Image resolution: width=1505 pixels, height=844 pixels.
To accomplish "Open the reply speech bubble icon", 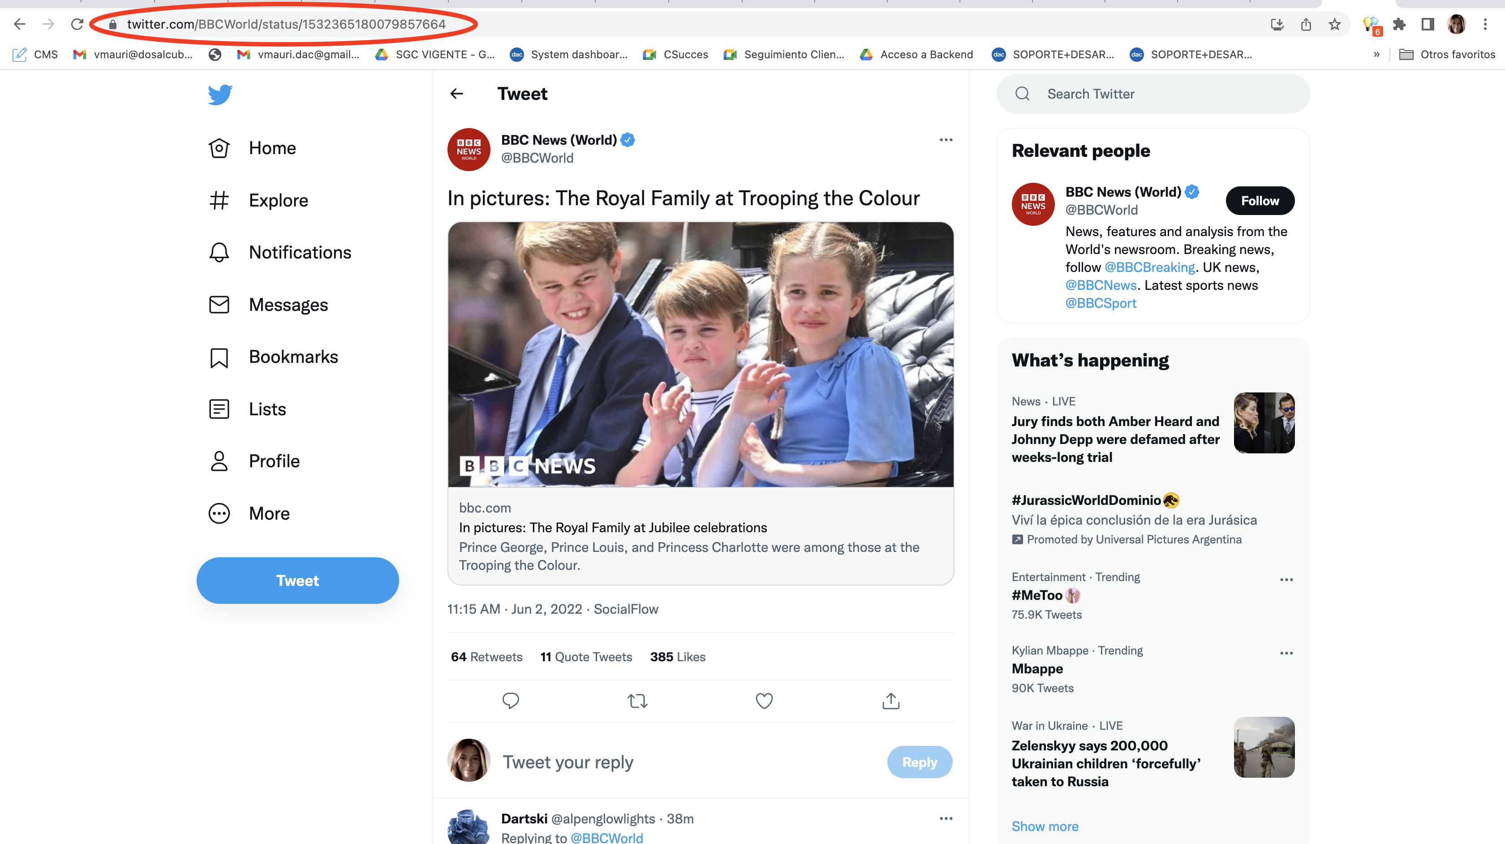I will (x=510, y=700).
